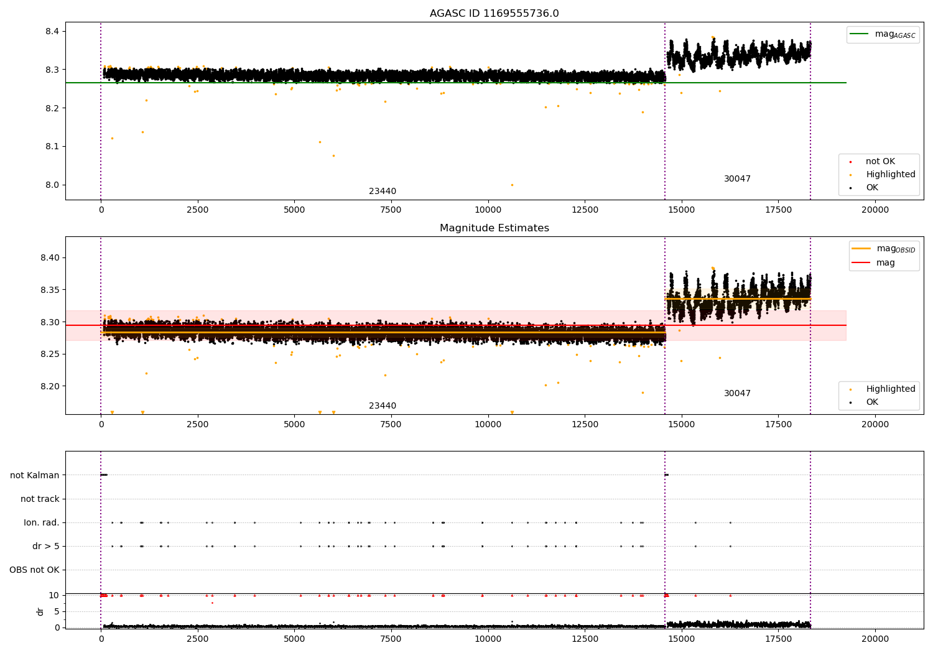Click the red triangle cluster at the start of the dr panel
The image size is (933, 653).
pyautogui.click(x=104, y=595)
